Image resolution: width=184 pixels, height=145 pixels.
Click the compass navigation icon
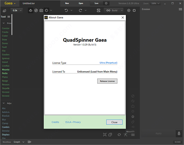[x=36, y=10]
